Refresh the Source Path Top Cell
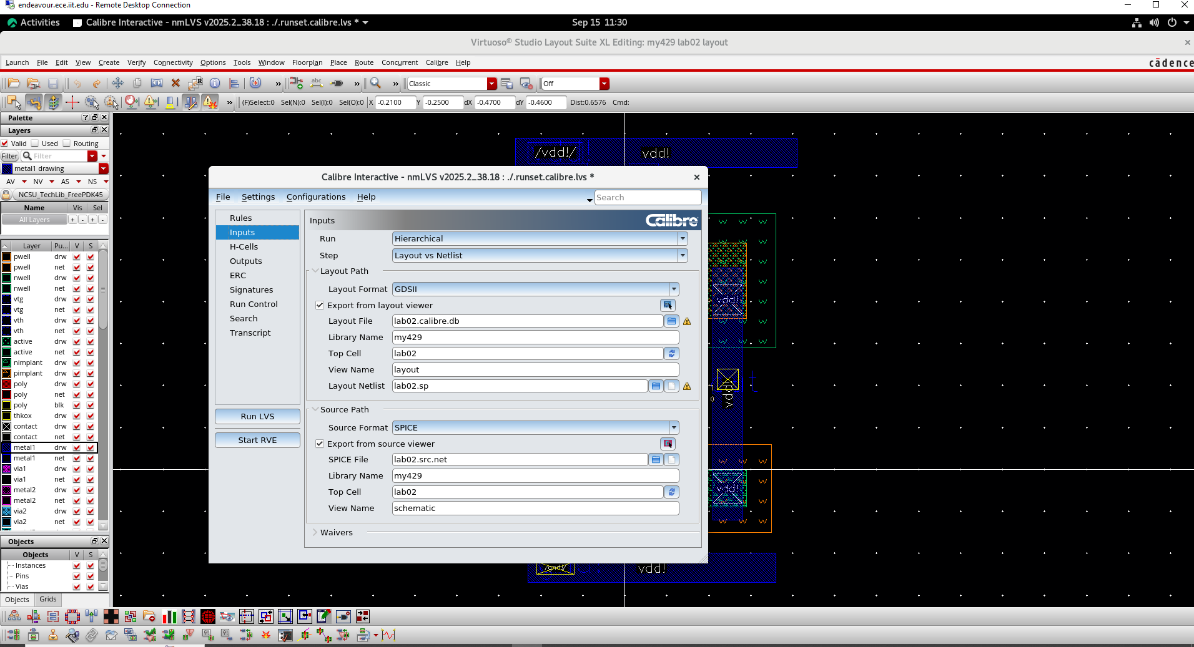 point(671,492)
